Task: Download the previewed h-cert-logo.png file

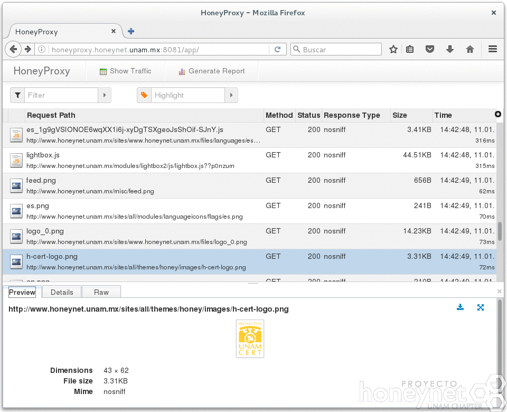Action: 460,307
